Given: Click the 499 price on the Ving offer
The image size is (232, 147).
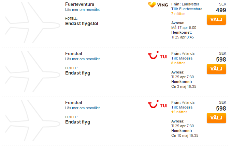Looking at the screenshot, I should pyautogui.click(x=221, y=10).
